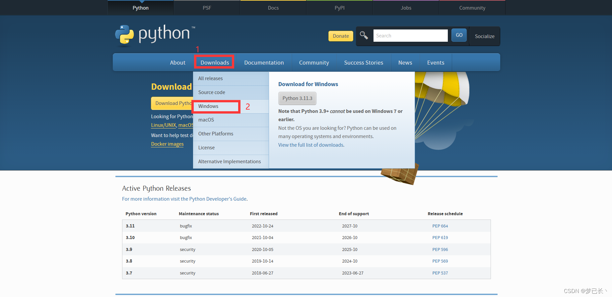Select Source code in Downloads submenu
The image size is (612, 297).
pos(231,92)
